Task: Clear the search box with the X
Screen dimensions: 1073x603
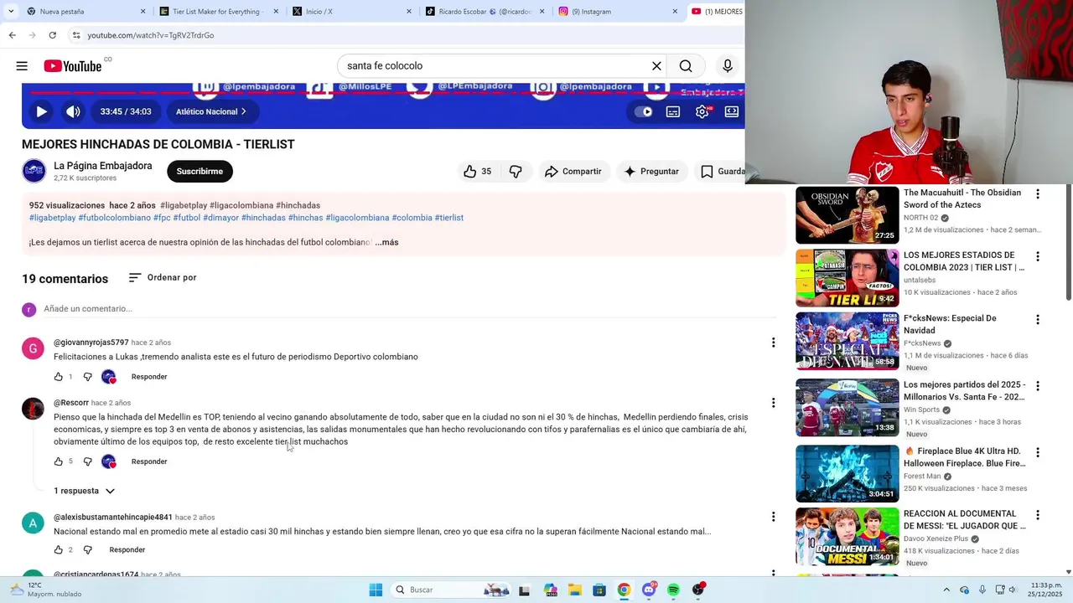Action: pyautogui.click(x=657, y=66)
